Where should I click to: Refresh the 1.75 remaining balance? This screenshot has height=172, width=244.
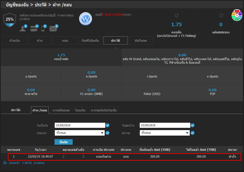[x=177, y=15]
